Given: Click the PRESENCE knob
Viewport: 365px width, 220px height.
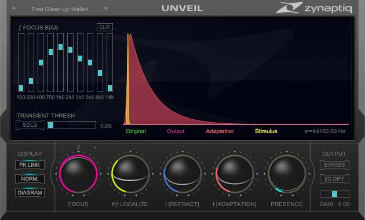Looking at the screenshot, I should click(x=287, y=174).
